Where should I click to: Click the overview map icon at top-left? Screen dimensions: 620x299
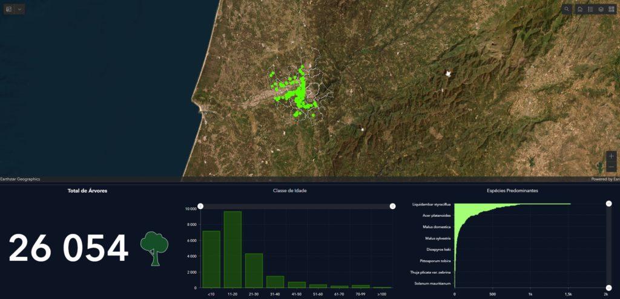coord(9,9)
